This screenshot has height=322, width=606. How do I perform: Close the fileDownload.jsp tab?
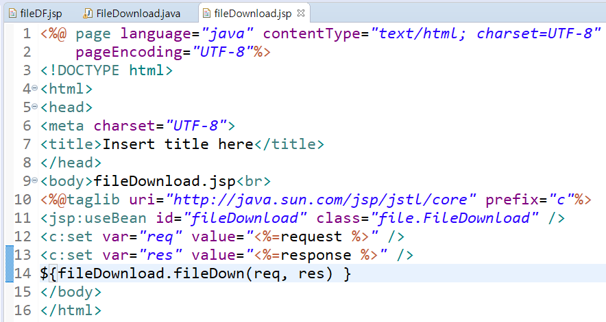click(x=301, y=13)
